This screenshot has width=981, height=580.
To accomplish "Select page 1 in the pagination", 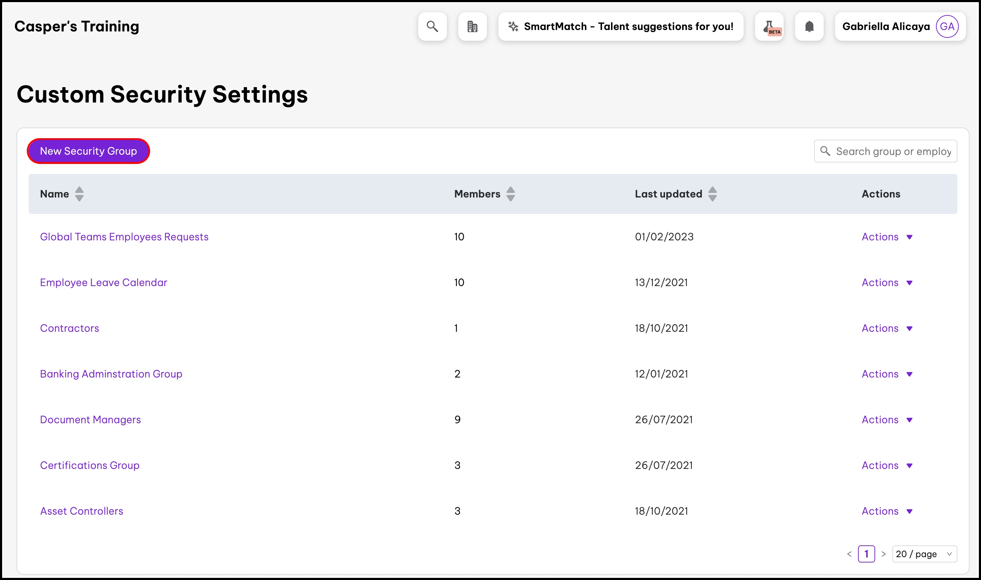I will point(866,554).
